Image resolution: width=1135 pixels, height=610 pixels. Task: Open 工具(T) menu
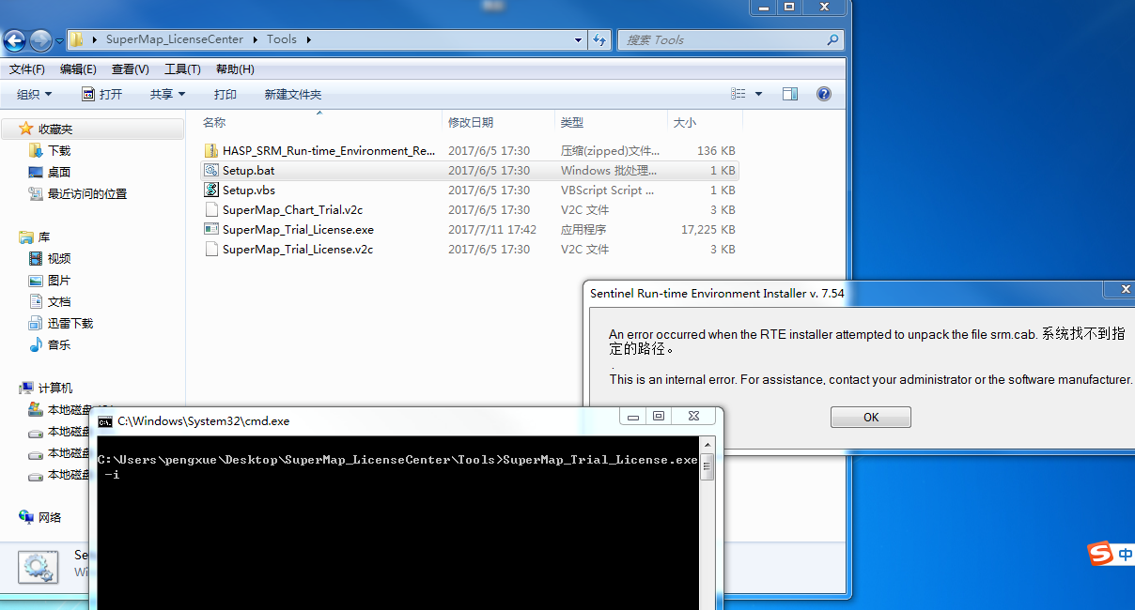(x=182, y=69)
